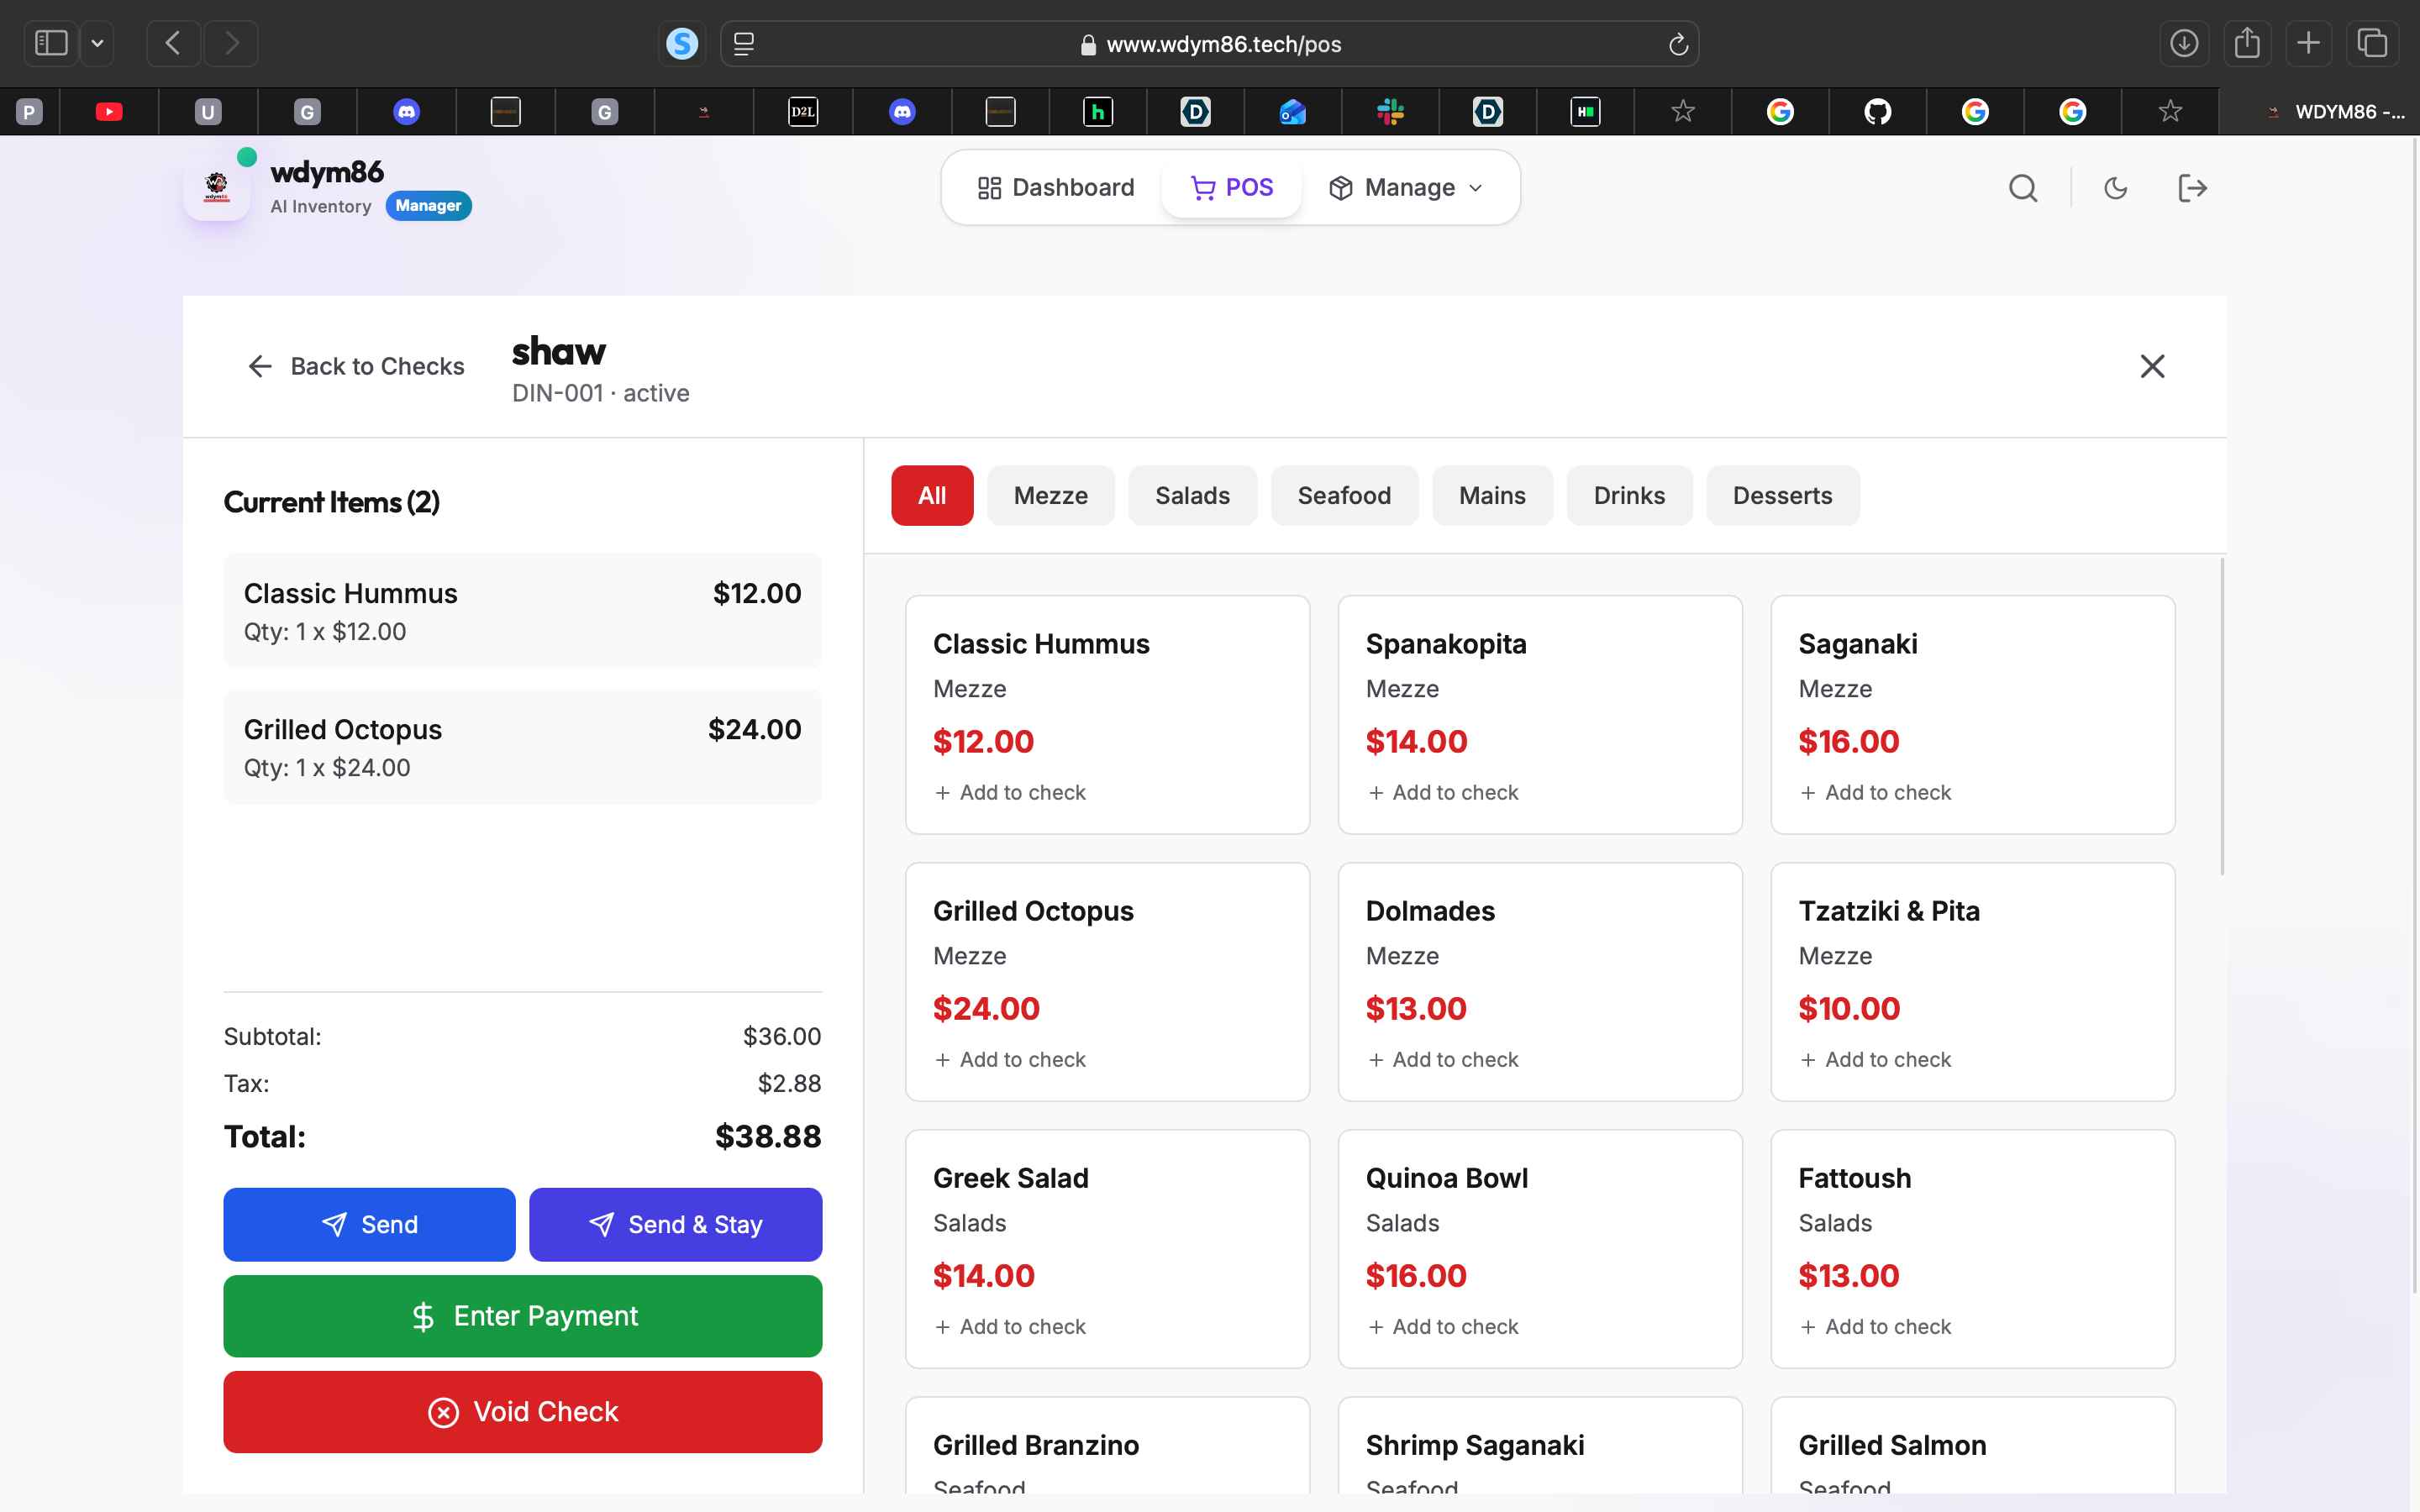Go back via Back to Checks
This screenshot has width=2420, height=1512.
[356, 366]
